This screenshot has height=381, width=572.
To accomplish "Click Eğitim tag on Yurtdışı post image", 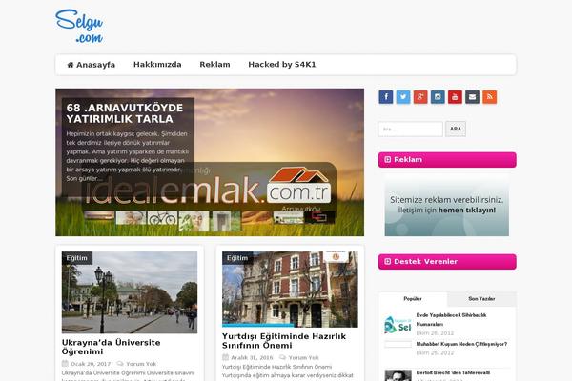I will tap(237, 258).
